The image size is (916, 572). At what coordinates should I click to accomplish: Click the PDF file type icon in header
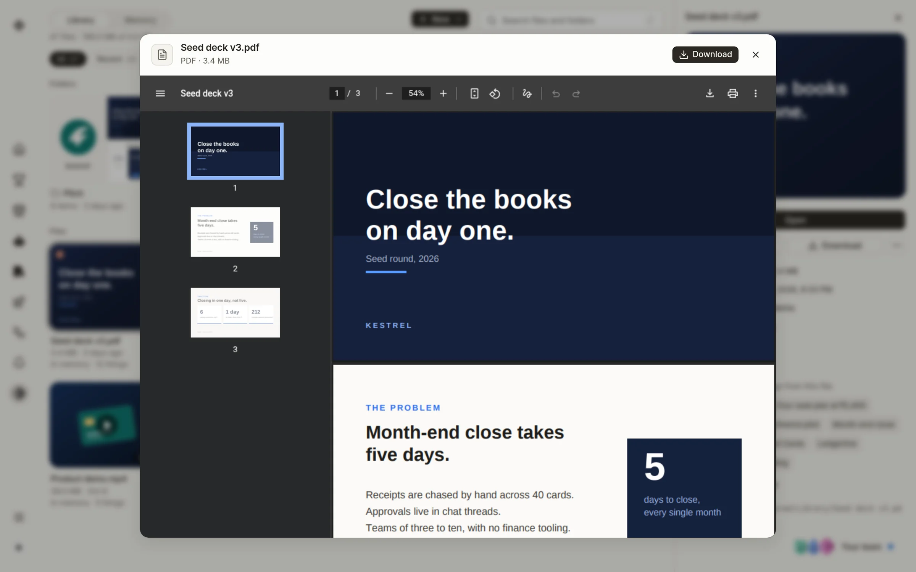tap(162, 55)
